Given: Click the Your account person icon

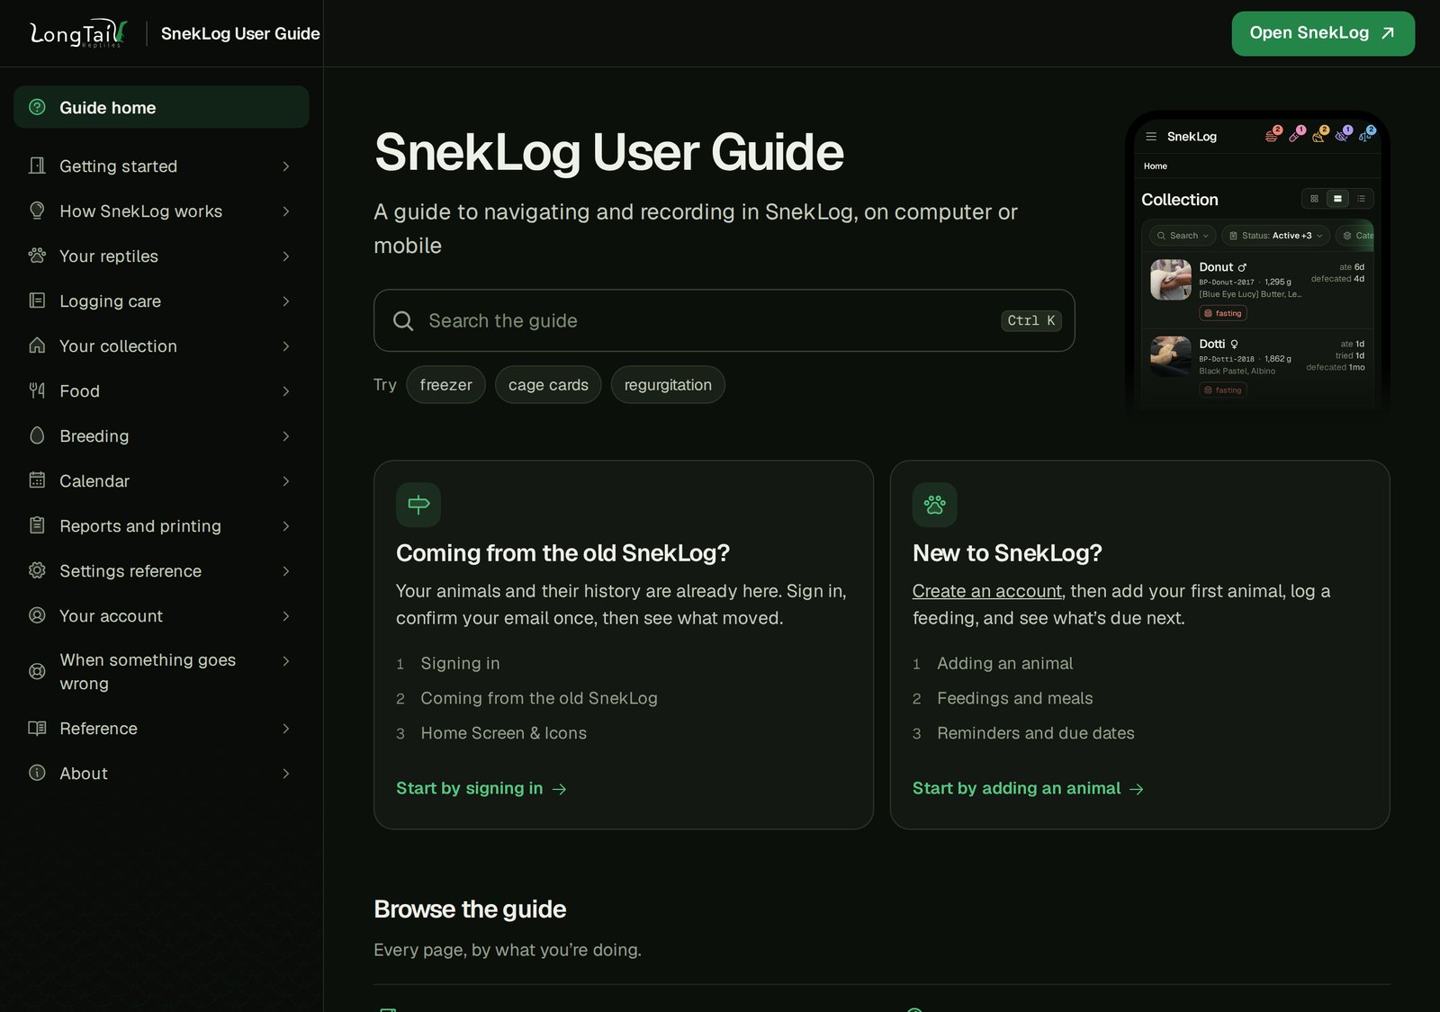Looking at the screenshot, I should (37, 615).
